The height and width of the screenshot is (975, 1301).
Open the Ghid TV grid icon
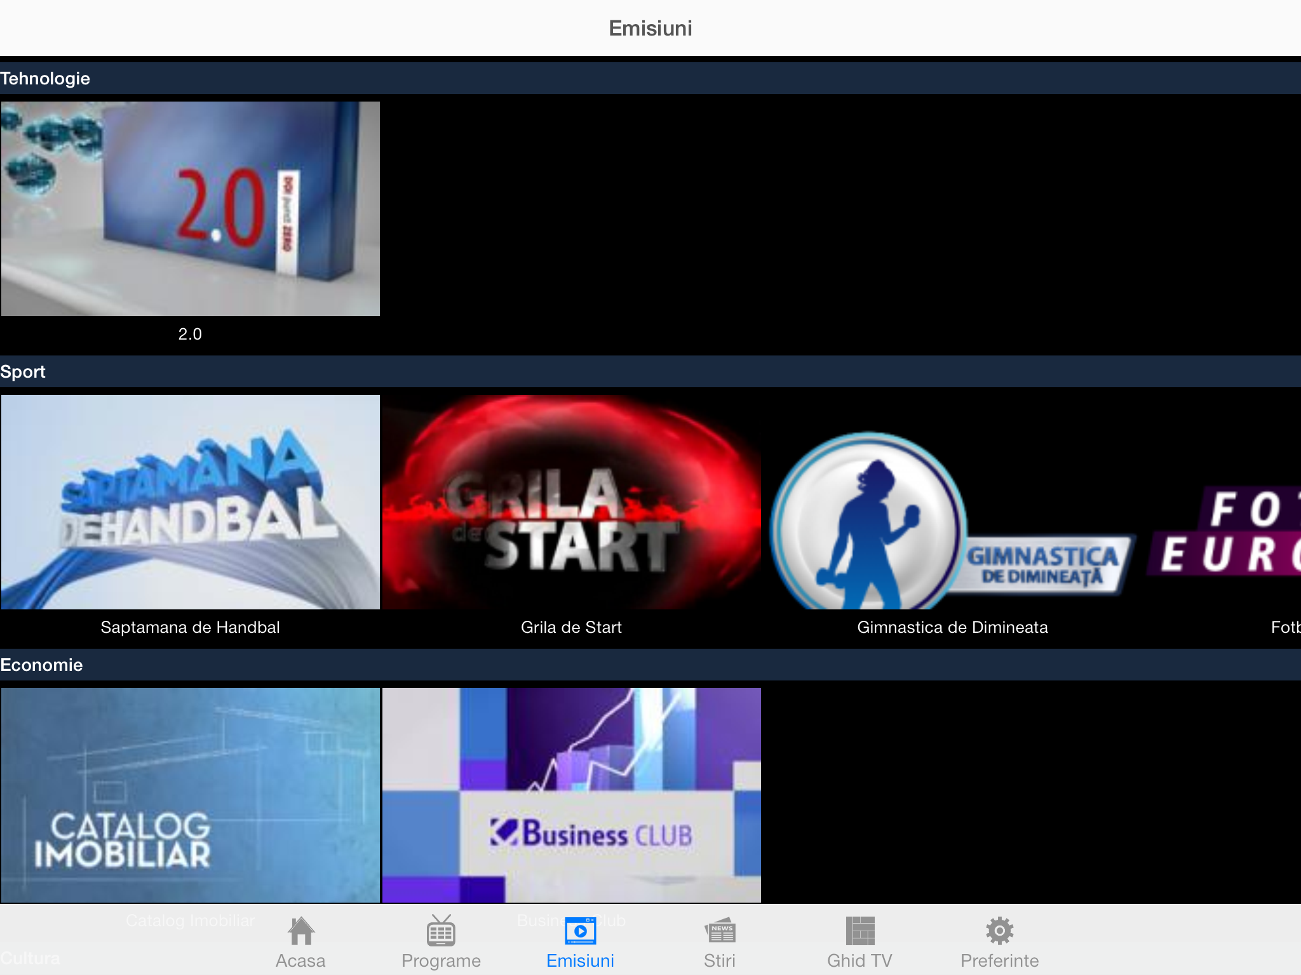[x=860, y=931]
